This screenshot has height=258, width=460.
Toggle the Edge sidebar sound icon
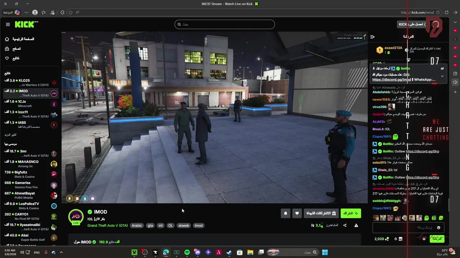pyautogui.click(x=455, y=82)
